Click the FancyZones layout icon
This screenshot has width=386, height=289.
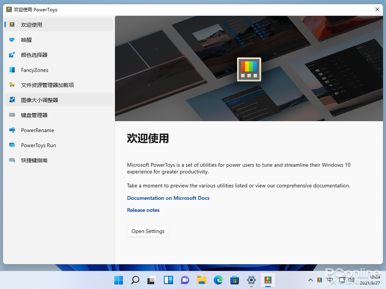click(x=12, y=70)
